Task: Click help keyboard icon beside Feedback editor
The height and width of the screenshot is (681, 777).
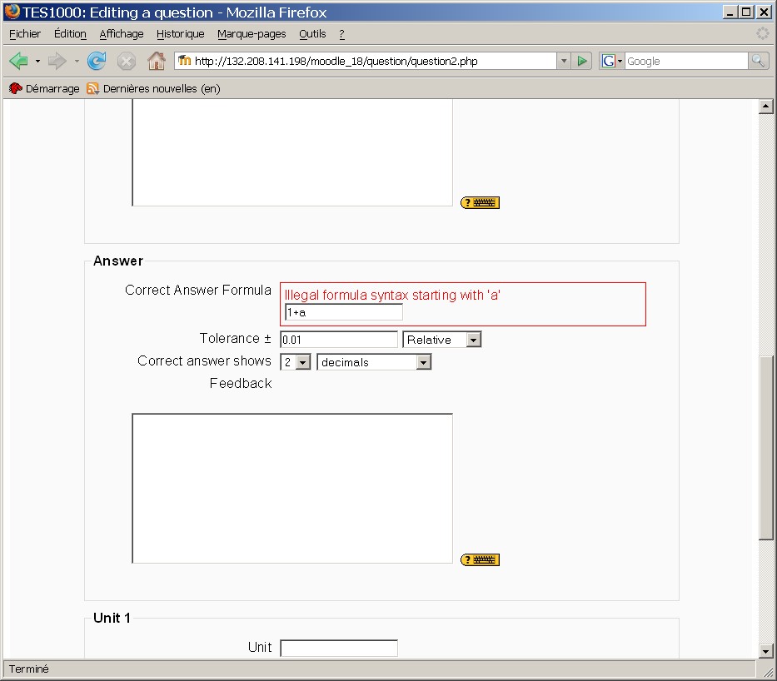Action: coord(480,559)
